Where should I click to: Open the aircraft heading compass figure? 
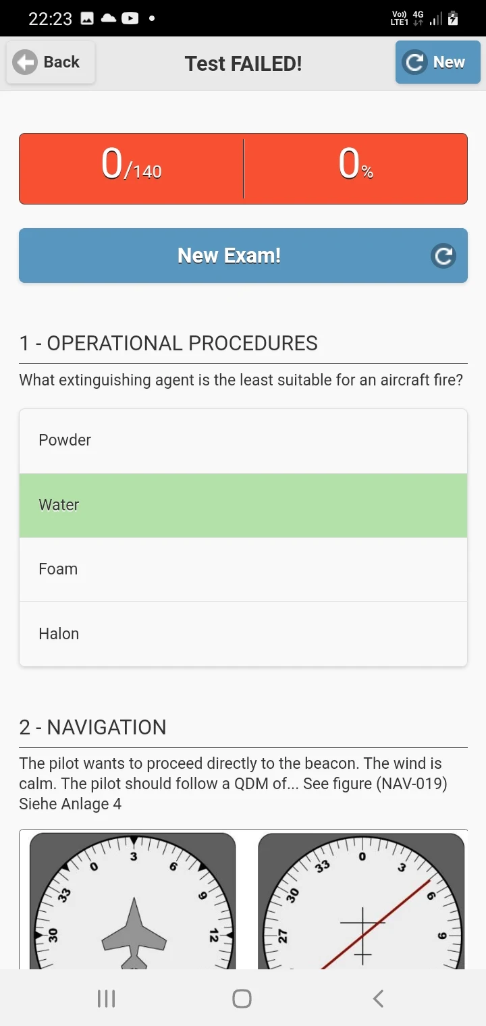[134, 901]
